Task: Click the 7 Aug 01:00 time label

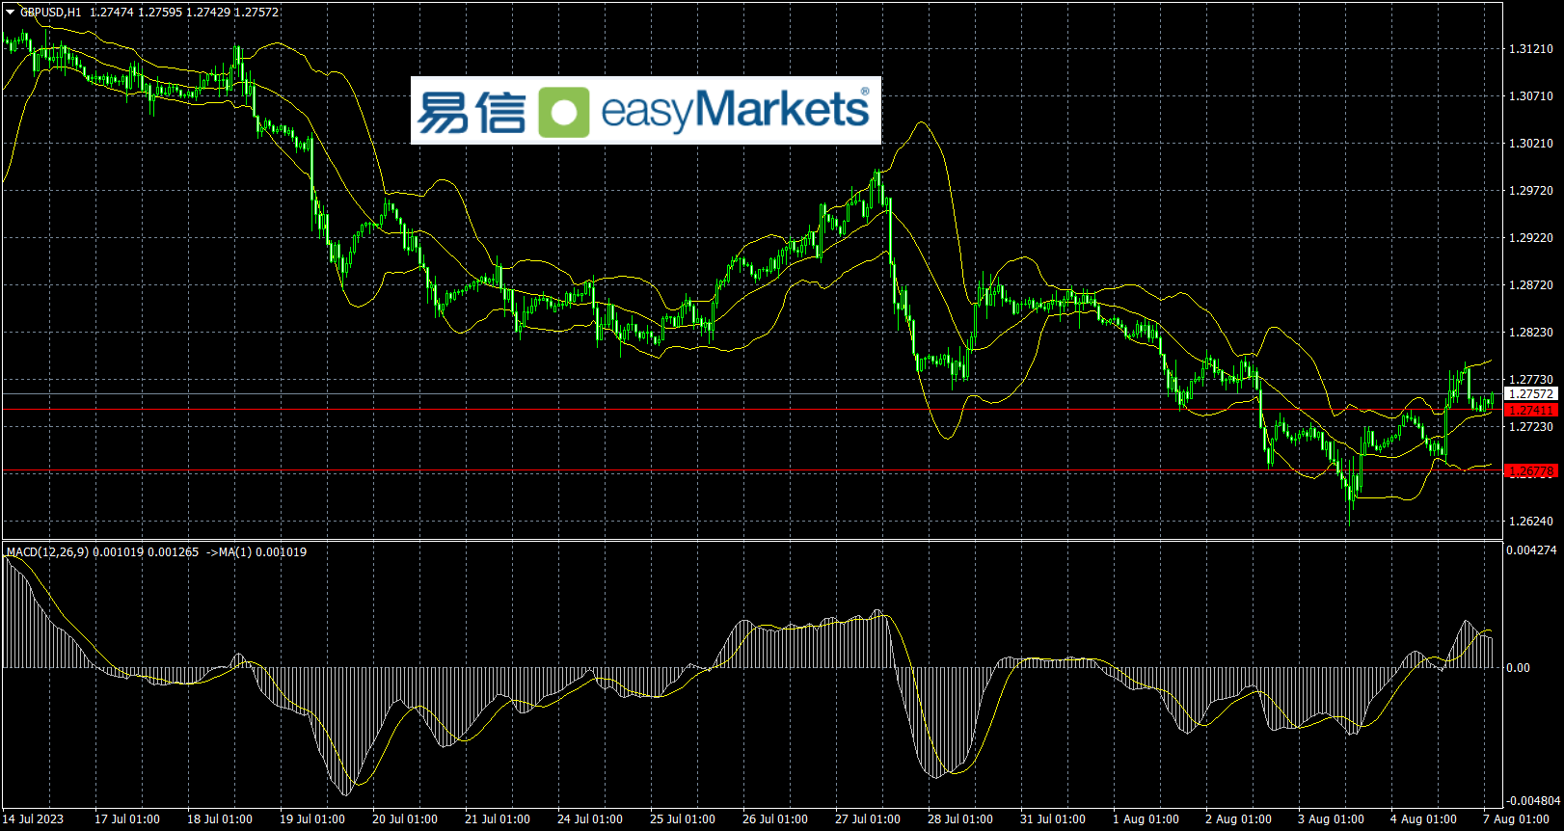Action: (x=1516, y=819)
